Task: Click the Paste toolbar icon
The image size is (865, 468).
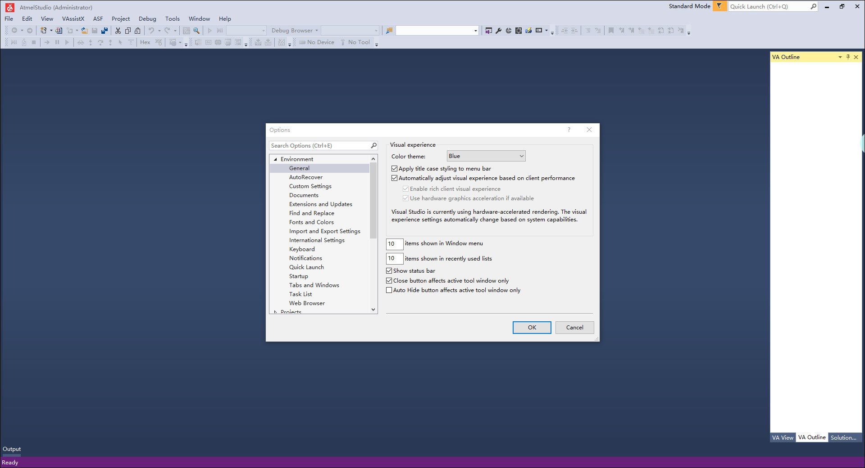Action: 137,31
